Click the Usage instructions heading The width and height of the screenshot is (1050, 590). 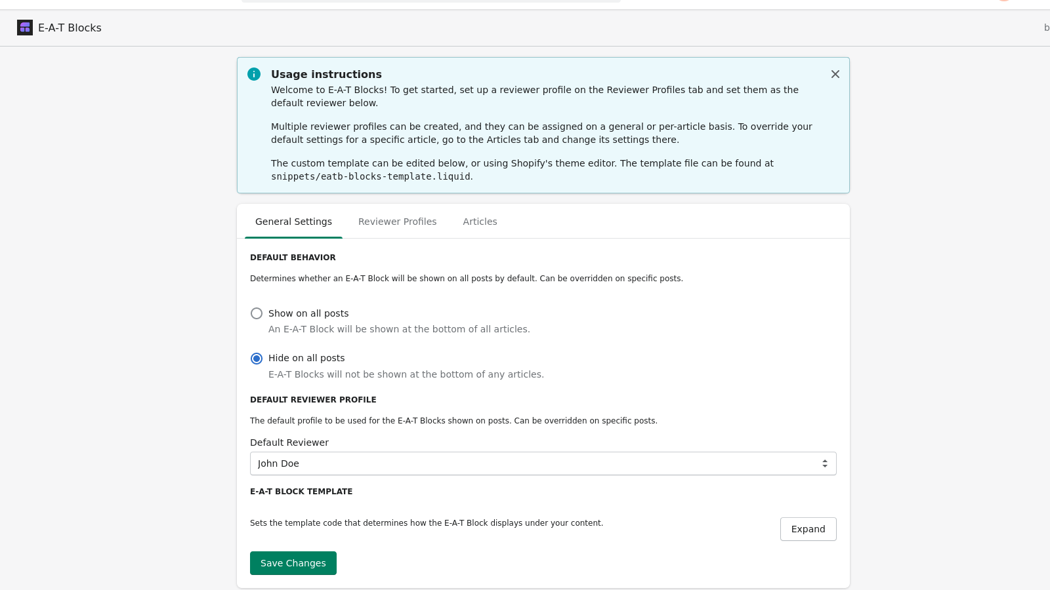(326, 74)
